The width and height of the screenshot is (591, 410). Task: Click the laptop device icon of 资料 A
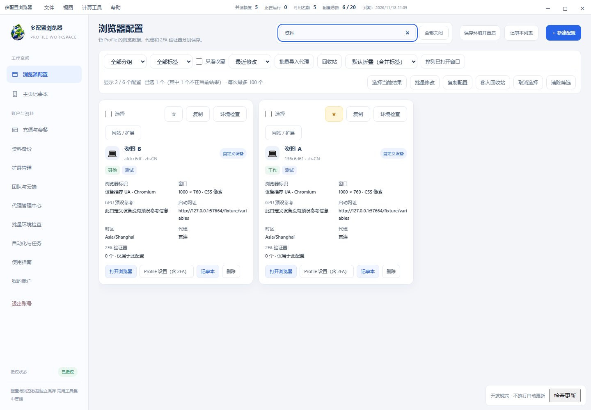tap(272, 154)
